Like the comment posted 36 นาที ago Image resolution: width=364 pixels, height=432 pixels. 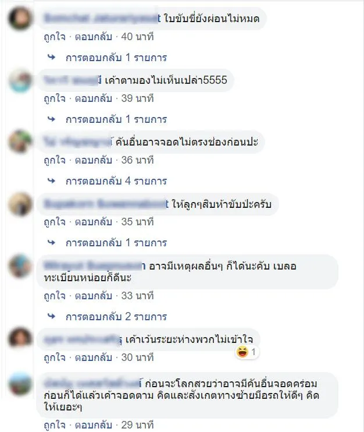(55, 160)
